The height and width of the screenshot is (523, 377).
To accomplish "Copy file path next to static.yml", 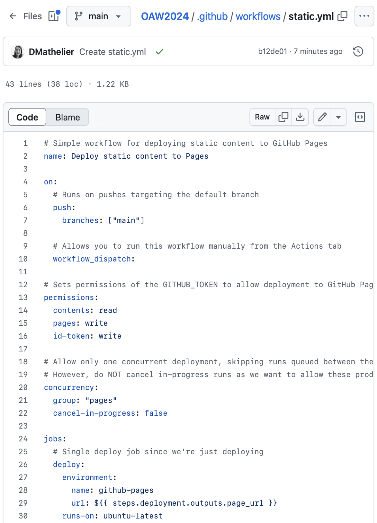I will (x=343, y=16).
